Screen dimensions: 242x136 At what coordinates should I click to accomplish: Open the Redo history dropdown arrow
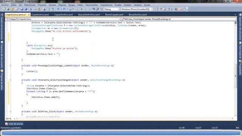pyautogui.click(x=67, y=9)
